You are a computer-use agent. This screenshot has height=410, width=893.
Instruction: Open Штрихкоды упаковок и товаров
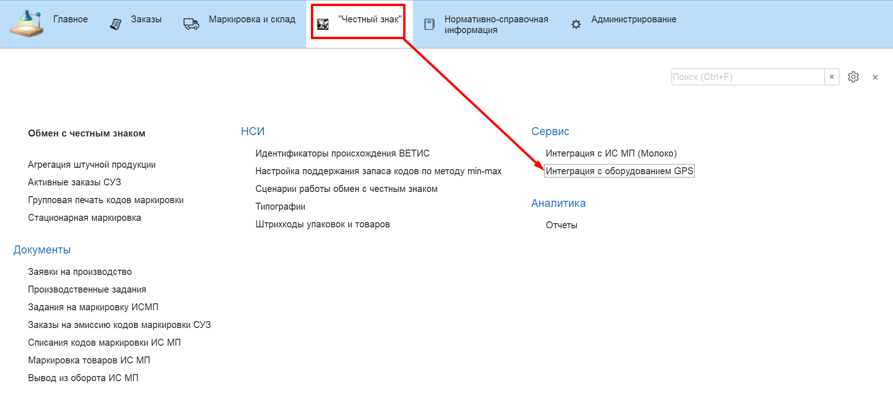(323, 224)
